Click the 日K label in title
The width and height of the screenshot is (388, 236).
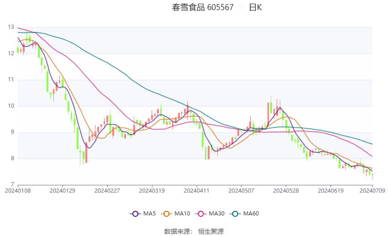point(255,7)
